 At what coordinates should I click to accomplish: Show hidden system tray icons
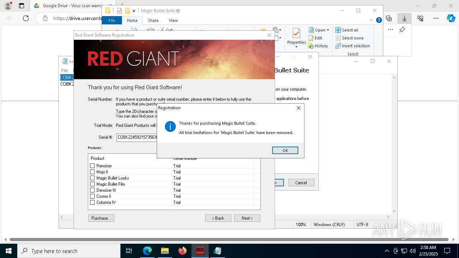pyautogui.click(x=387, y=251)
